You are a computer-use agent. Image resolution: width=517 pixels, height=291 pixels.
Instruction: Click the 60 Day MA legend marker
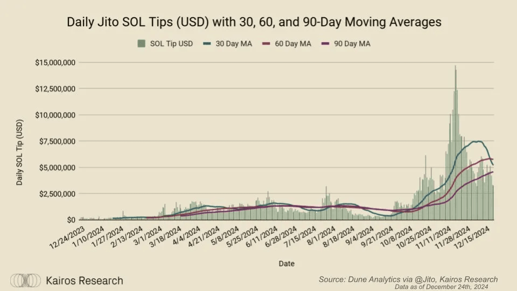click(x=266, y=44)
